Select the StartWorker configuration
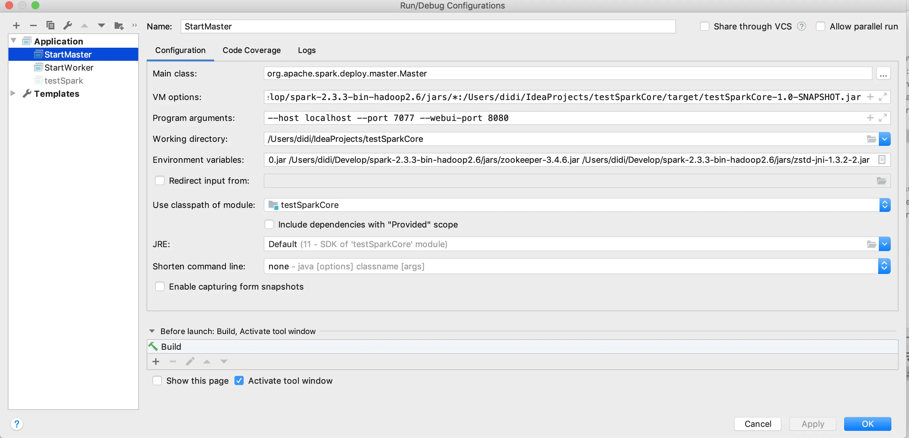The width and height of the screenshot is (909, 438). [x=69, y=67]
